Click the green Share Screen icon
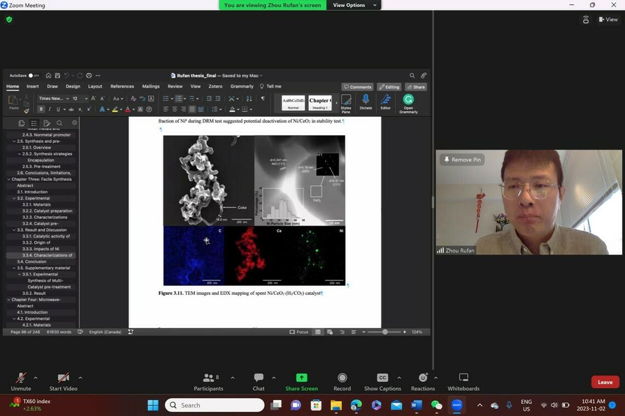Viewport: 625px width, 416px height. click(x=302, y=378)
